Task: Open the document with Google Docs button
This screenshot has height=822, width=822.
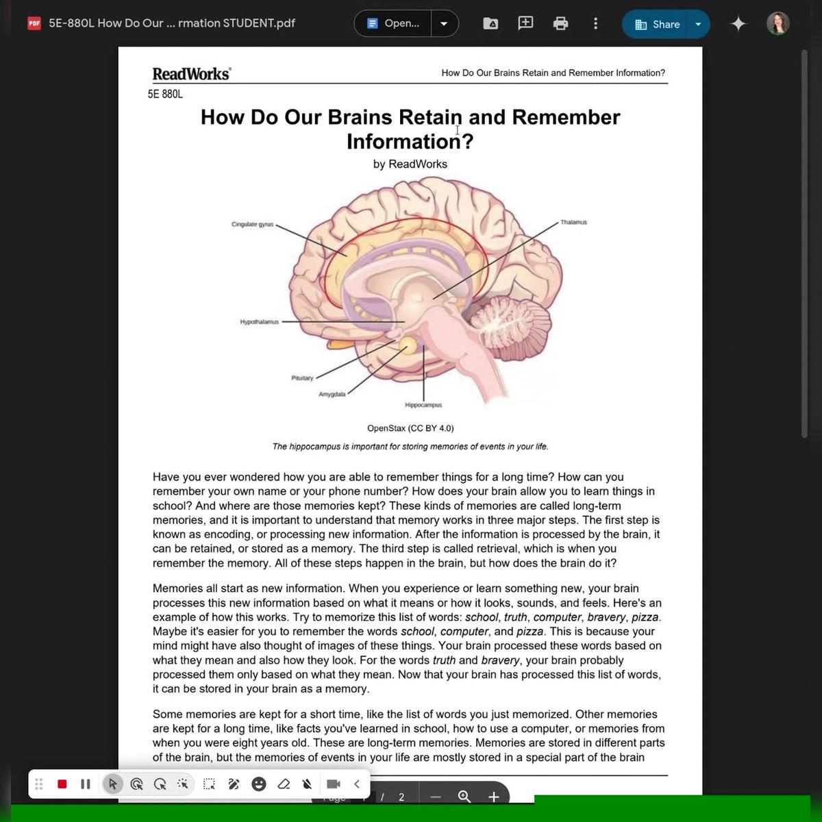Action: point(393,23)
